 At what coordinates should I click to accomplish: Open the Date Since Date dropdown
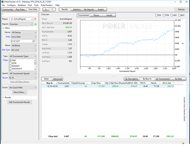tap(24, 37)
